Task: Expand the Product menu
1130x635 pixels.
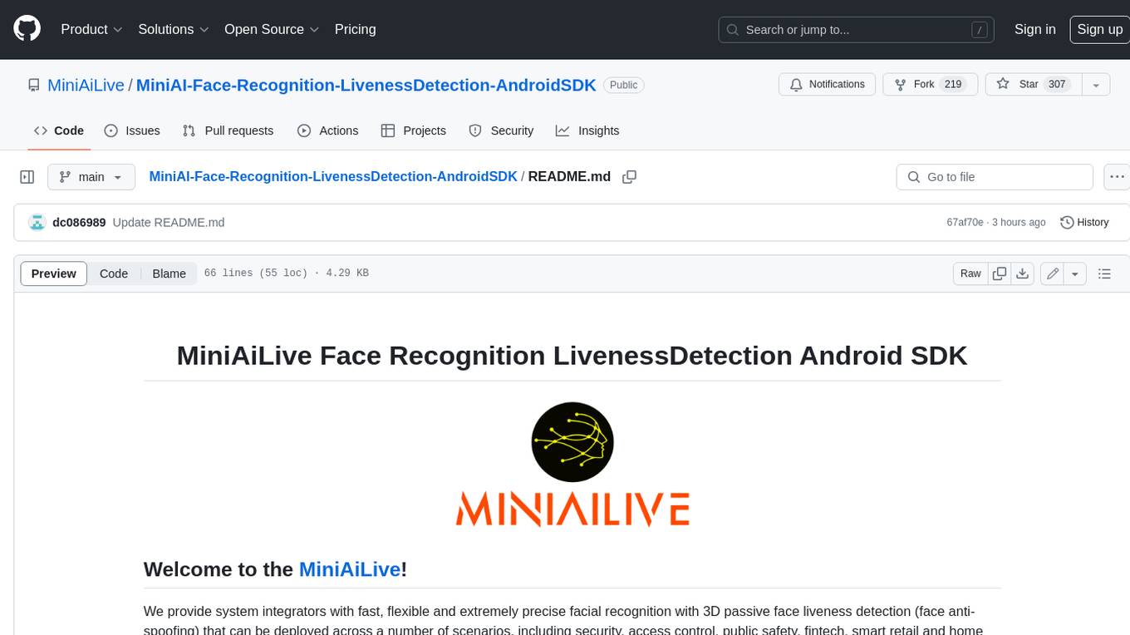Action: coord(91,29)
